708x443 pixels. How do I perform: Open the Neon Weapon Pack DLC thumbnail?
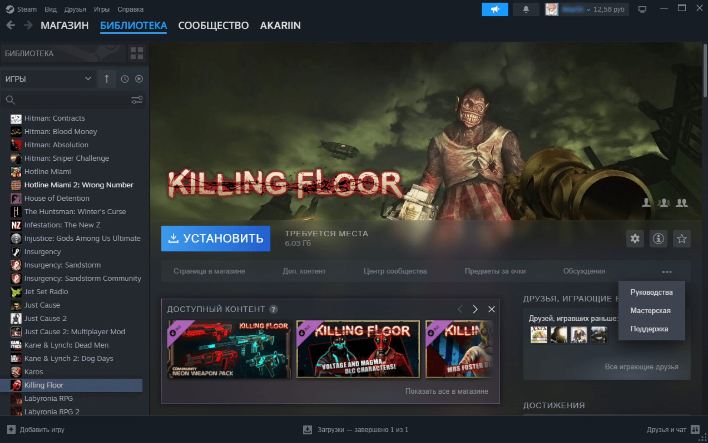[229, 349]
